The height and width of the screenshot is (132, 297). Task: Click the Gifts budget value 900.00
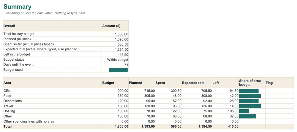click(x=123, y=91)
